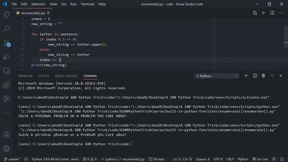The height and width of the screenshot is (162, 288).
Task: Change end of line sequence CRLF
Action: pyautogui.click(x=230, y=159)
